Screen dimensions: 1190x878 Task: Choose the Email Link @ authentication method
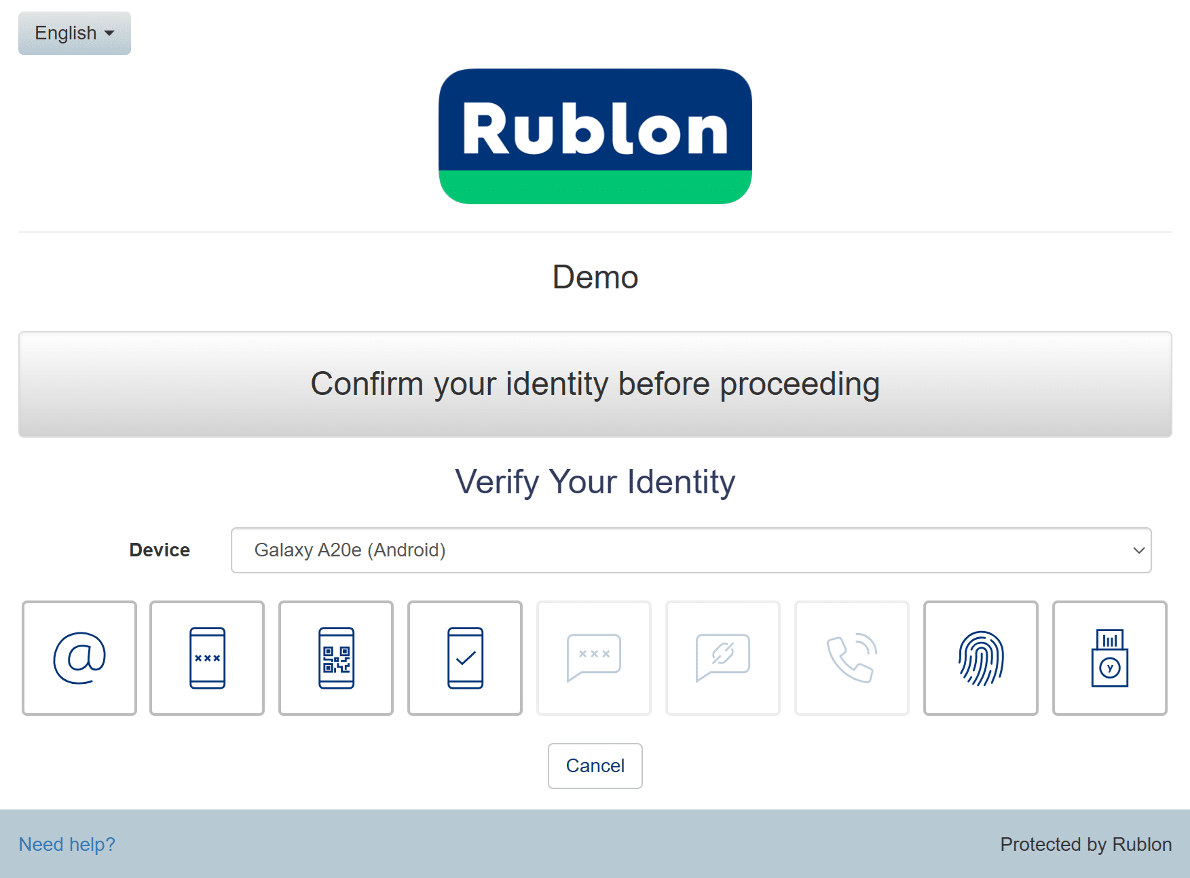[79, 657]
